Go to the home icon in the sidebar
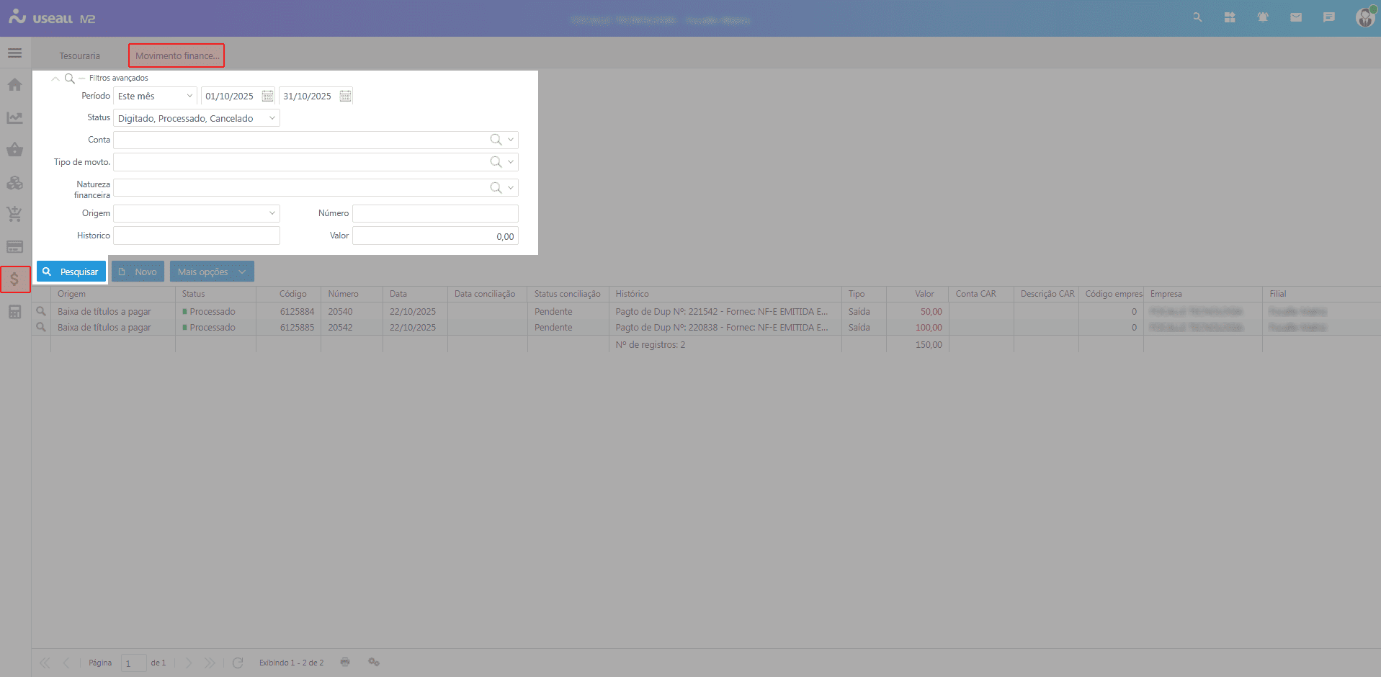Viewport: 1381px width, 677px height. click(14, 85)
